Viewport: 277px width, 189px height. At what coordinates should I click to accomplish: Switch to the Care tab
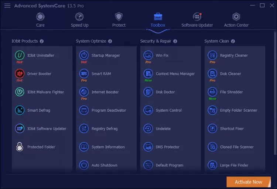tap(40, 20)
